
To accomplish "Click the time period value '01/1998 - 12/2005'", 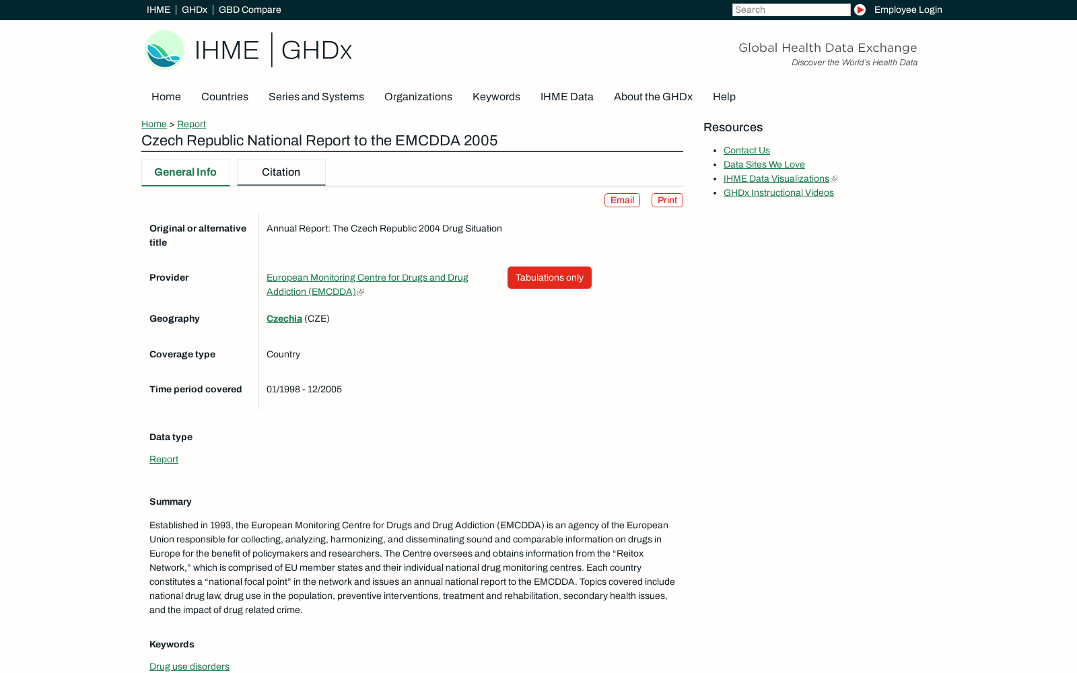I will pos(304,389).
